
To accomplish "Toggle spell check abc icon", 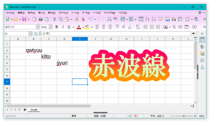I will click(x=115, y=19).
